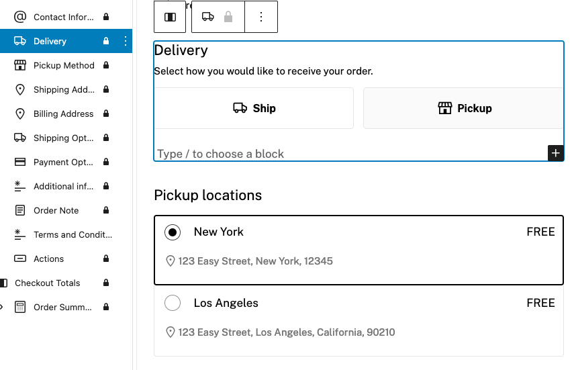Select Terms and Conditions in list view
The width and height of the screenshot is (574, 370).
pos(73,234)
